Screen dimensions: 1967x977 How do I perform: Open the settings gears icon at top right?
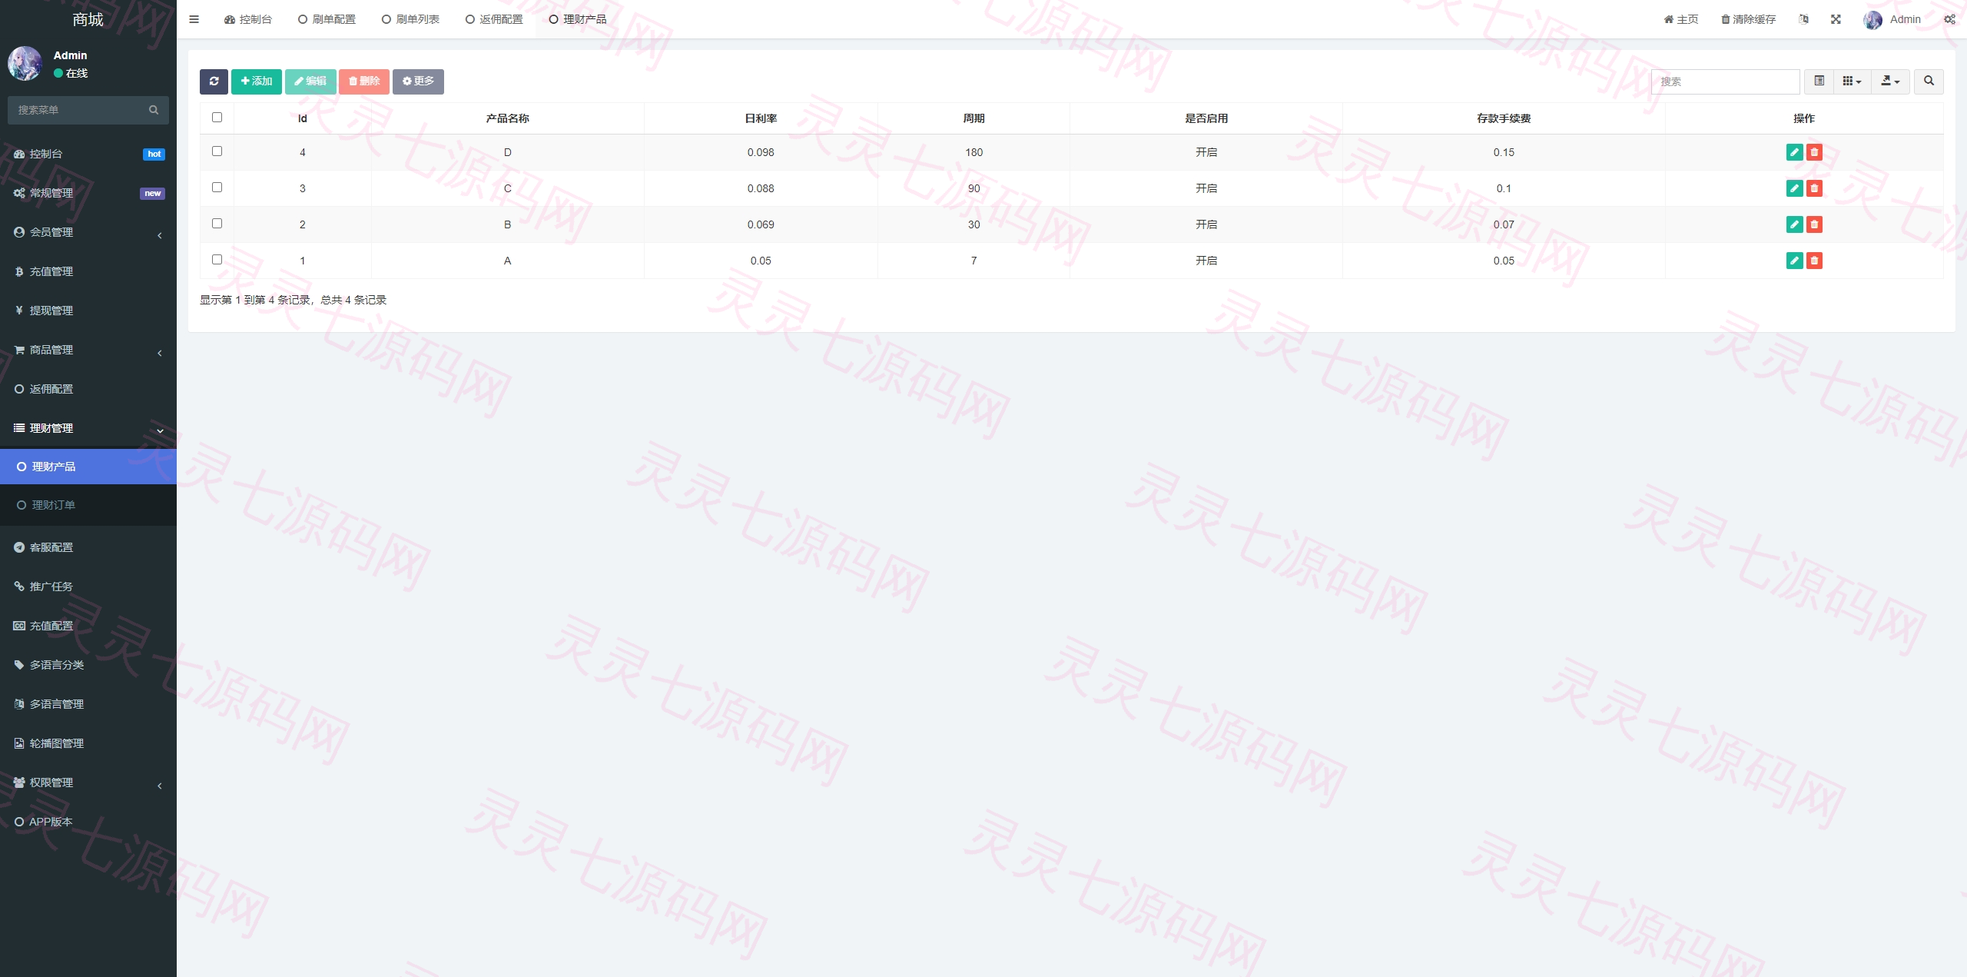click(1949, 19)
